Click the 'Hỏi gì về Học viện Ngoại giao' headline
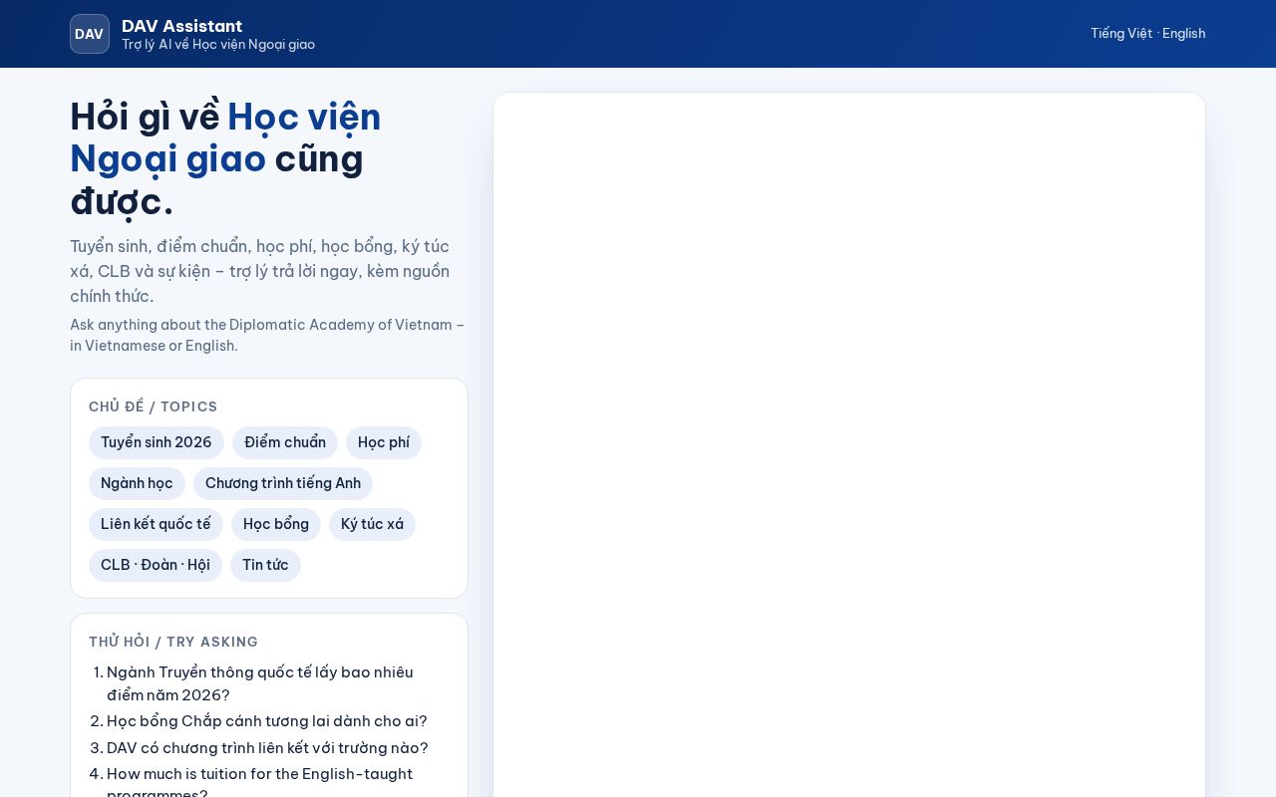The width and height of the screenshot is (1276, 797). coord(225,159)
